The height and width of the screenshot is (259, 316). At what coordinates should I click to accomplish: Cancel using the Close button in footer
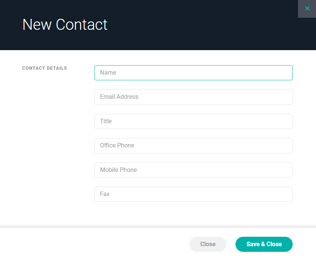pyautogui.click(x=208, y=244)
